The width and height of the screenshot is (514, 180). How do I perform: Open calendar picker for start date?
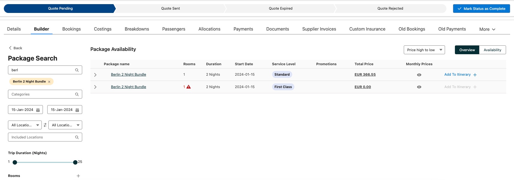point(38,110)
